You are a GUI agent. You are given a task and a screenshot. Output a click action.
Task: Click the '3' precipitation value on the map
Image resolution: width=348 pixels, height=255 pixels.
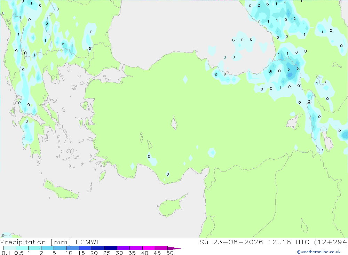(x=270, y=71)
